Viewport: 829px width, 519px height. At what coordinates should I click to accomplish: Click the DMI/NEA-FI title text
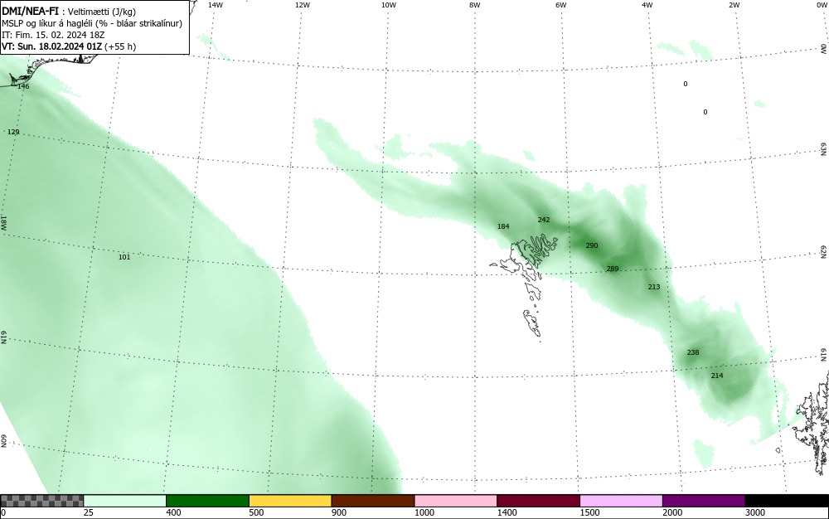click(30, 11)
